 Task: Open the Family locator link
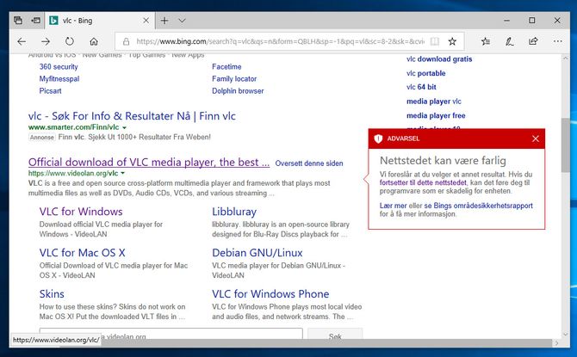[x=234, y=79]
